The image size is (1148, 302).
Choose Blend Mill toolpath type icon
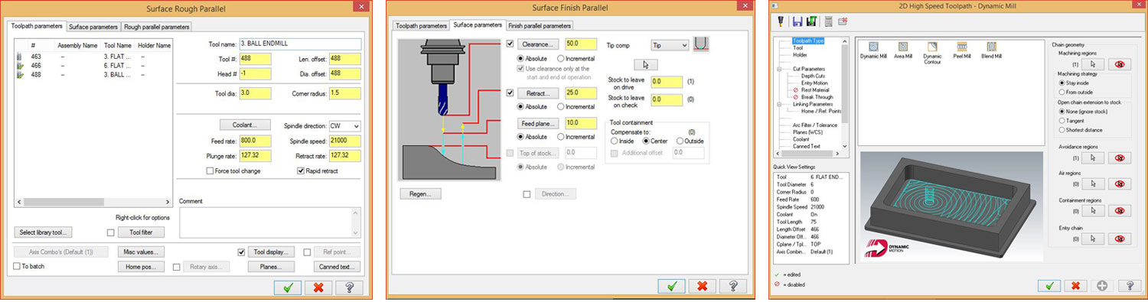[x=992, y=46]
